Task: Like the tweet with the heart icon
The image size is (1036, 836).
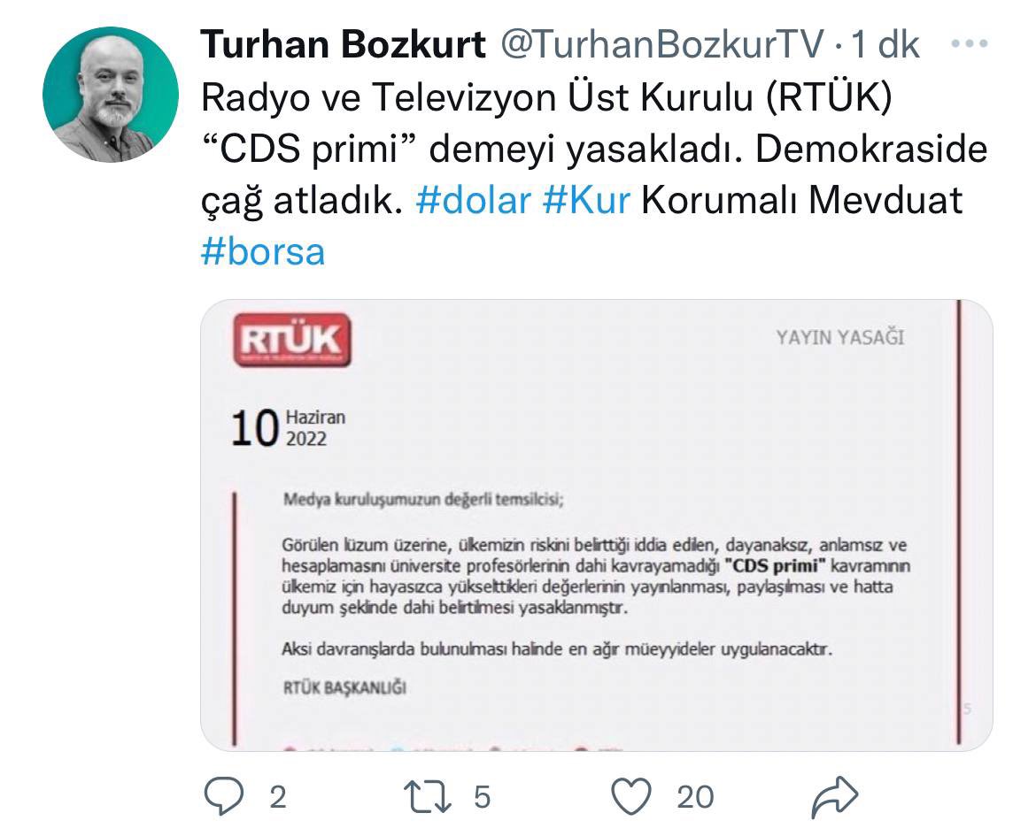Action: point(631,795)
